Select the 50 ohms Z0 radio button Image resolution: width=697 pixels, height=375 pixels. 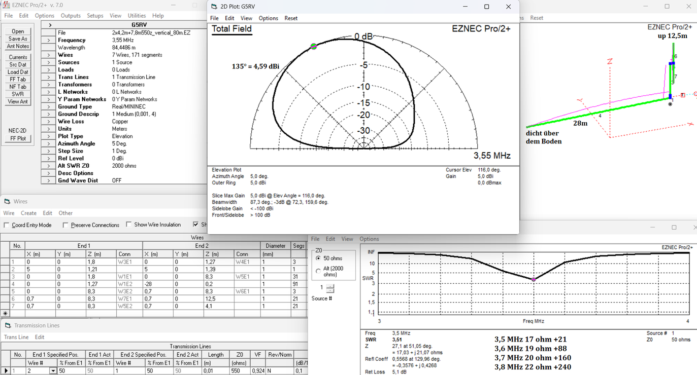[x=318, y=258]
